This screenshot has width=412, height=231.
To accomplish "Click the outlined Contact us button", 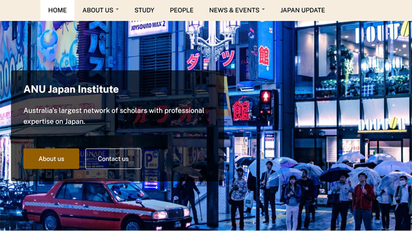I will (113, 159).
